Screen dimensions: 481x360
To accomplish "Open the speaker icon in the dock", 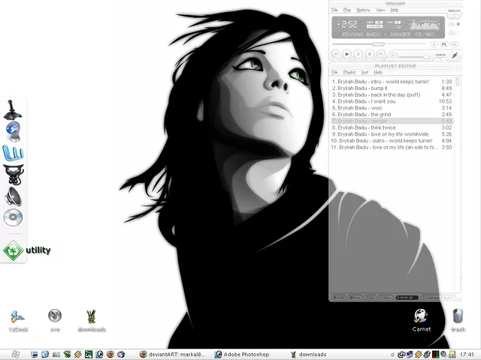I will (x=13, y=197).
